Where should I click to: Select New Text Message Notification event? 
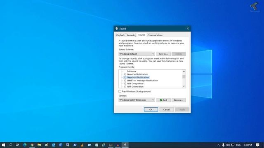(143, 81)
